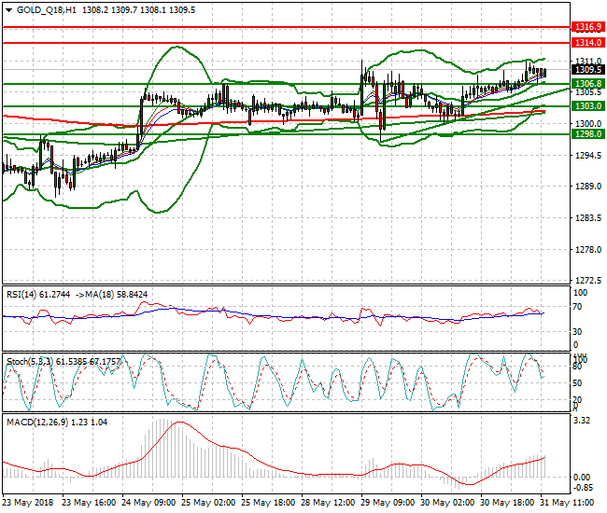Click the 1289.0 price scale value
The width and height of the screenshot is (607, 513).
click(588, 187)
